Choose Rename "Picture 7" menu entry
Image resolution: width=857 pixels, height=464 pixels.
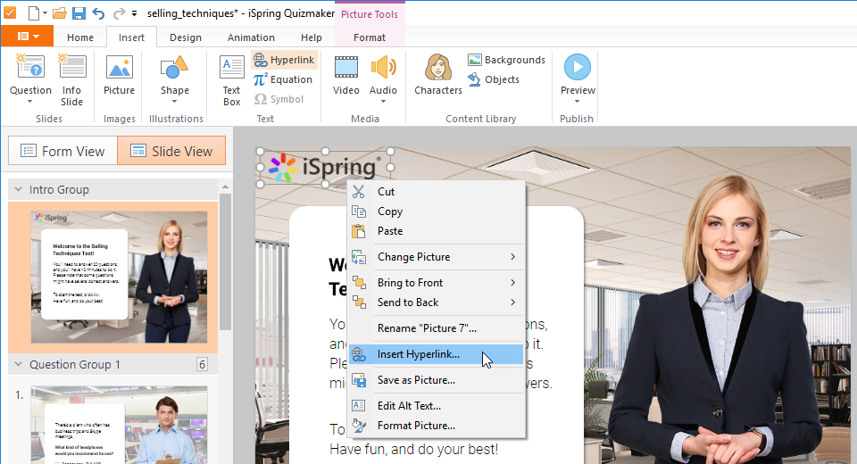[437, 328]
